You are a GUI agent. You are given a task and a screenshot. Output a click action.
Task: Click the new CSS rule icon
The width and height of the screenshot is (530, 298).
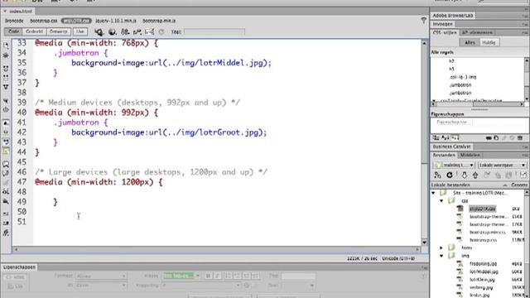[496, 138]
